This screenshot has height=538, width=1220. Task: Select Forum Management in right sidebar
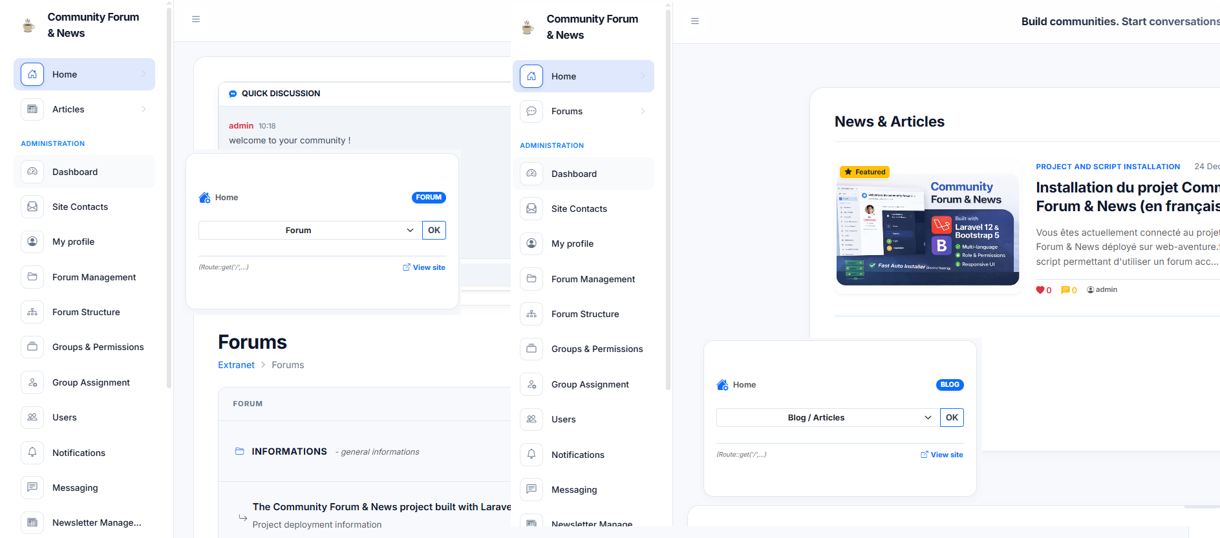[583, 279]
